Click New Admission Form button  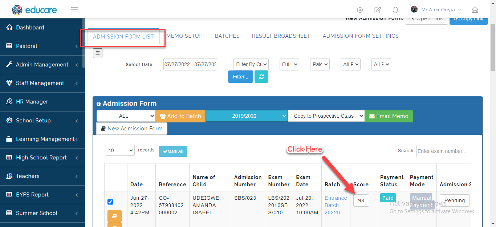(132, 129)
